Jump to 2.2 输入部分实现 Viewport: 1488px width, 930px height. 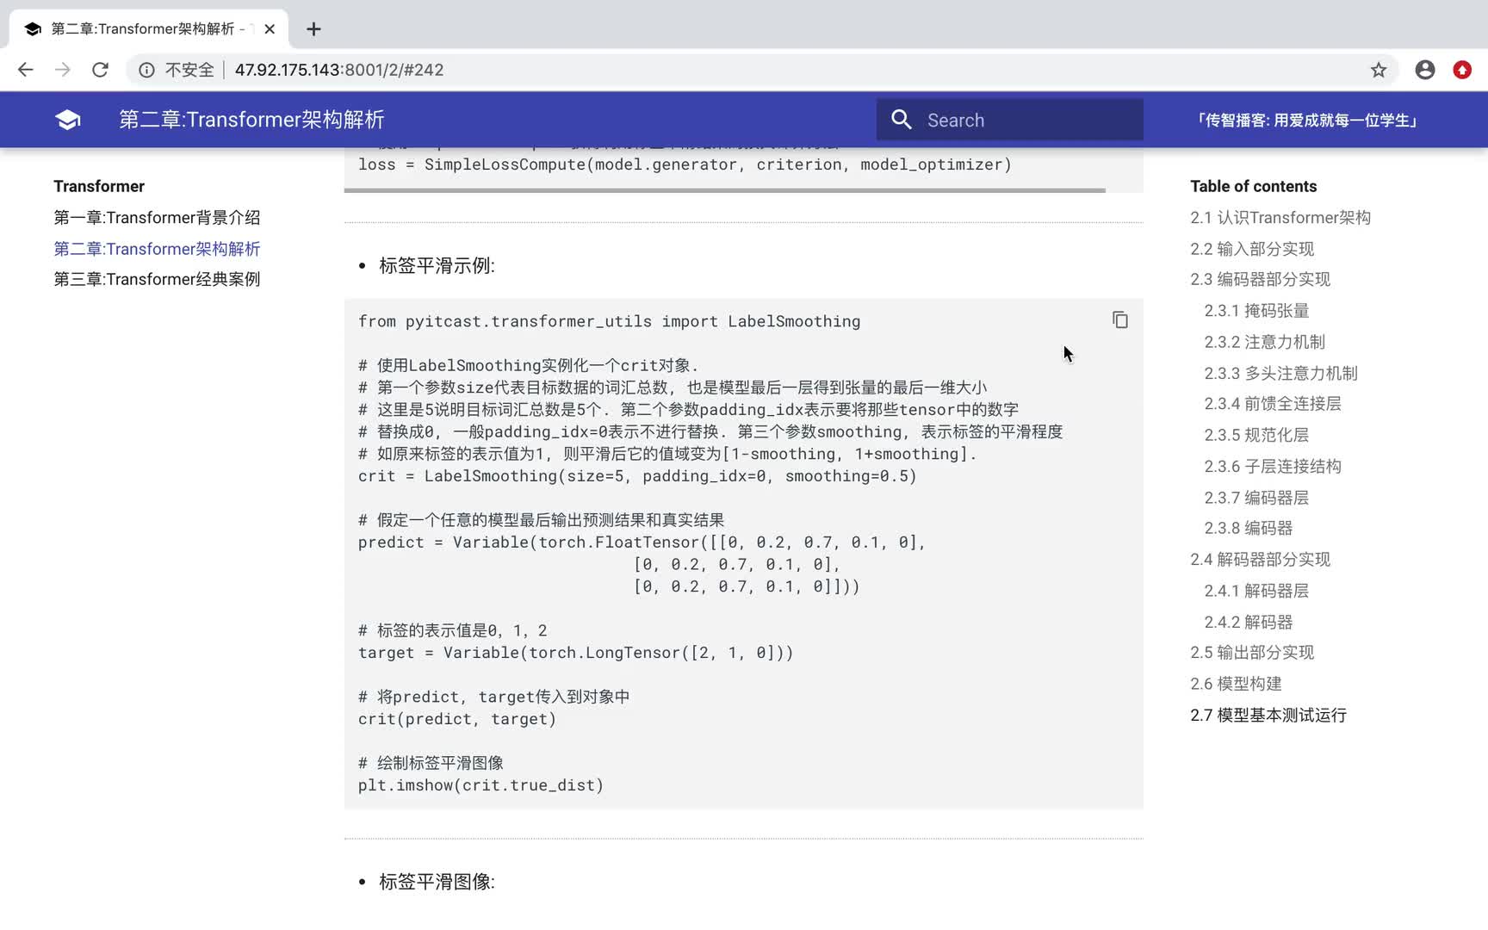pyautogui.click(x=1252, y=249)
